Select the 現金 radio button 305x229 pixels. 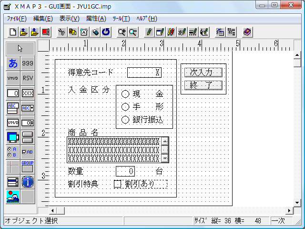[126, 94]
